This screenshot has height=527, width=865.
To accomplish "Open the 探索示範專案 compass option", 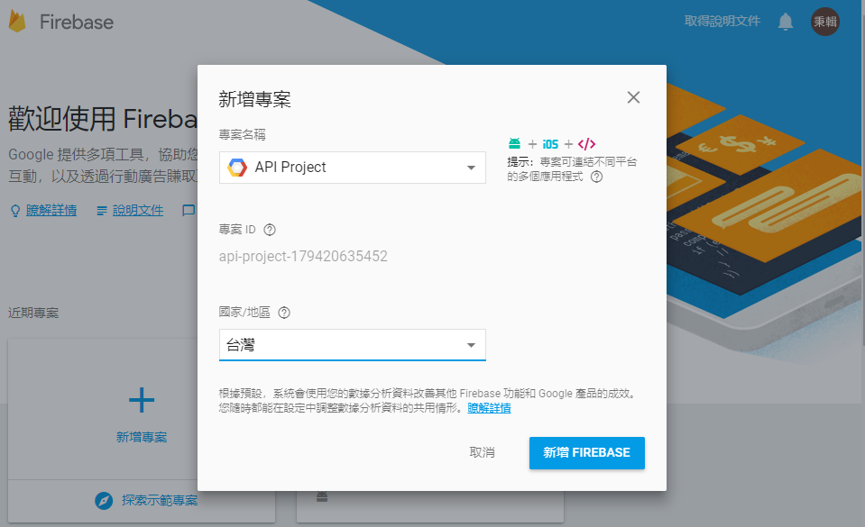I will point(147,500).
